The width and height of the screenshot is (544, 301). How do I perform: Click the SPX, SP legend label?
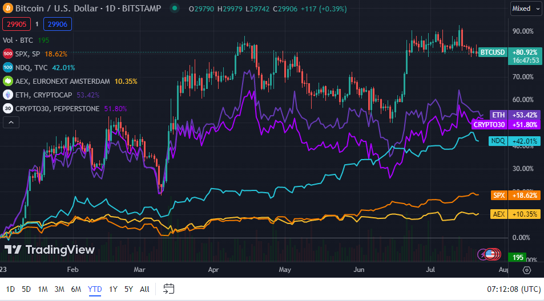pyautogui.click(x=28, y=54)
